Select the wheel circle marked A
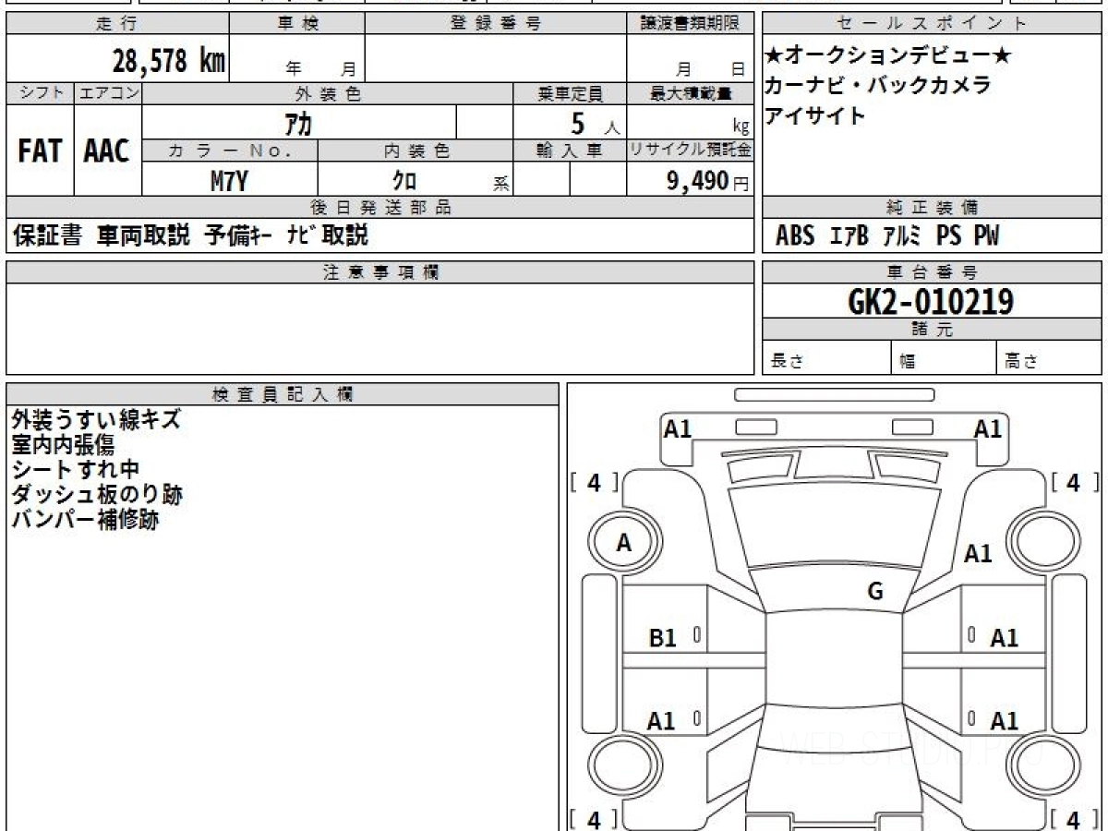1108x831 pixels. click(x=624, y=544)
